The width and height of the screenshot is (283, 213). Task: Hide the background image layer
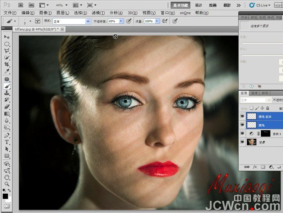243,142
